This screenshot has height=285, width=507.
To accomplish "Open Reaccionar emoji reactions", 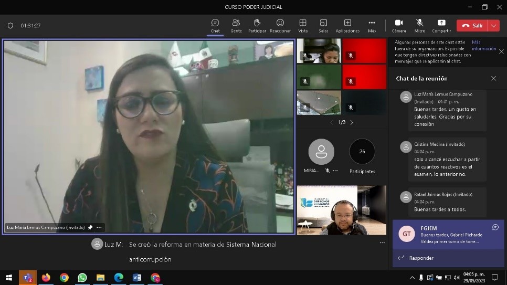I will click(x=280, y=23).
